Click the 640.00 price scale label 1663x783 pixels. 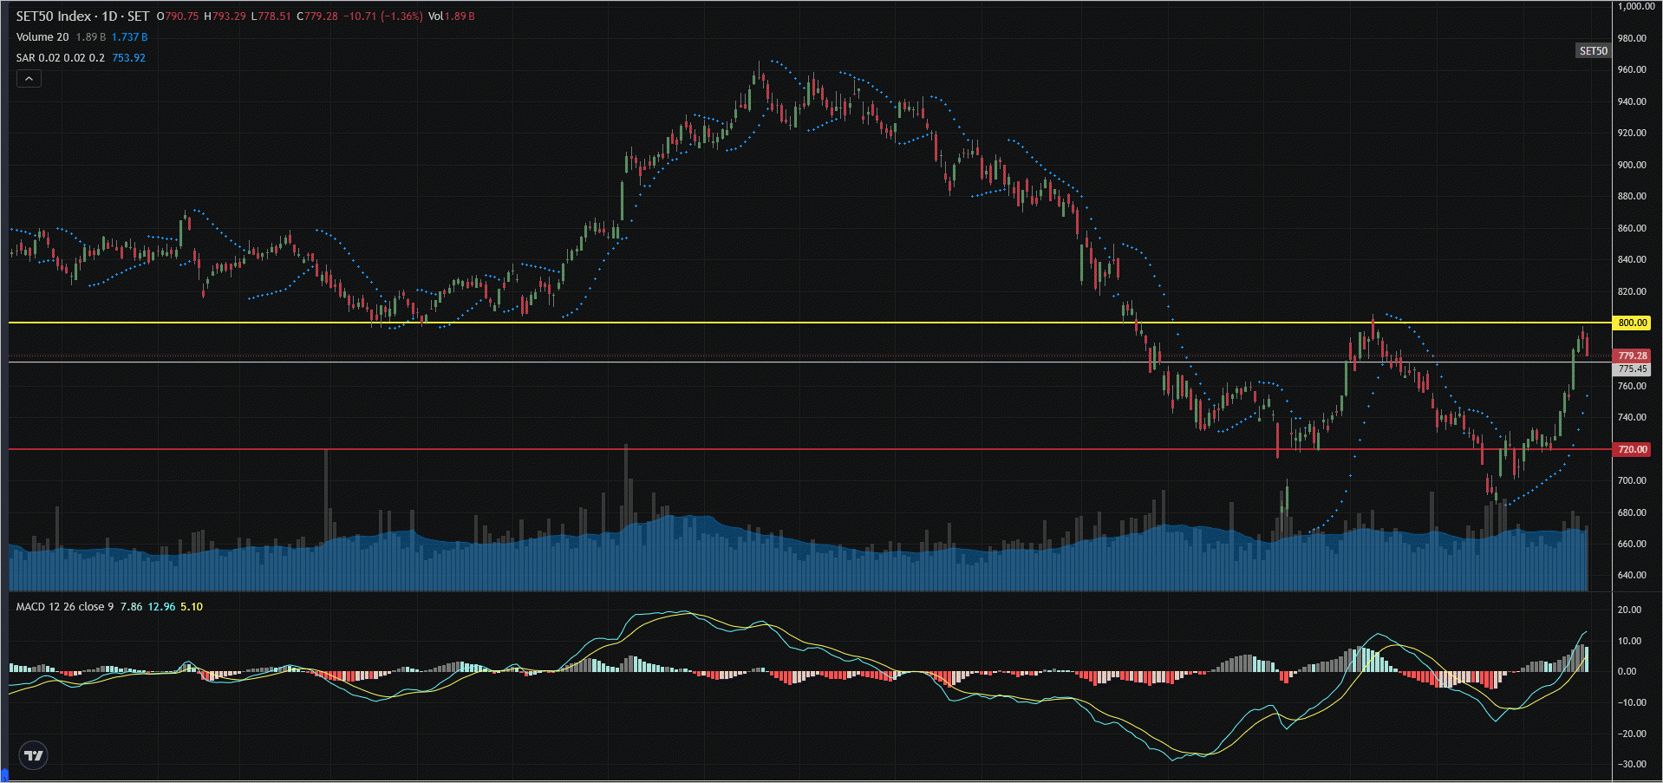pyautogui.click(x=1632, y=575)
